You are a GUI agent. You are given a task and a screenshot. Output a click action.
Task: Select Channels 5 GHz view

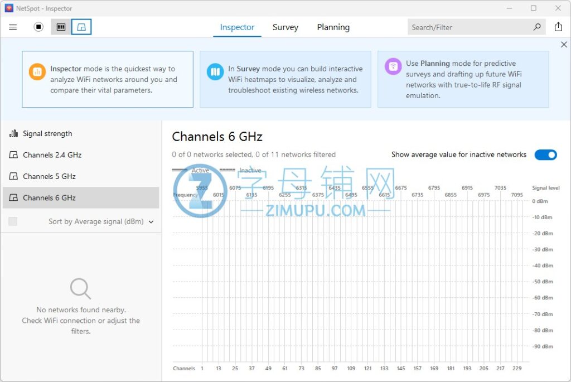pyautogui.click(x=81, y=177)
